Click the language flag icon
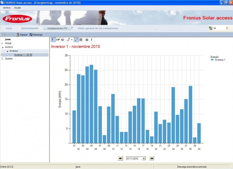The height and width of the screenshot is (169, 233). coord(210,28)
